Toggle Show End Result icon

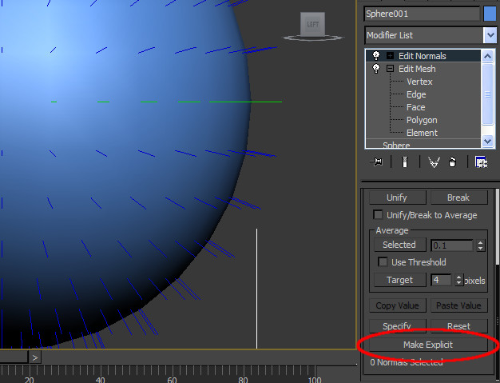click(405, 162)
